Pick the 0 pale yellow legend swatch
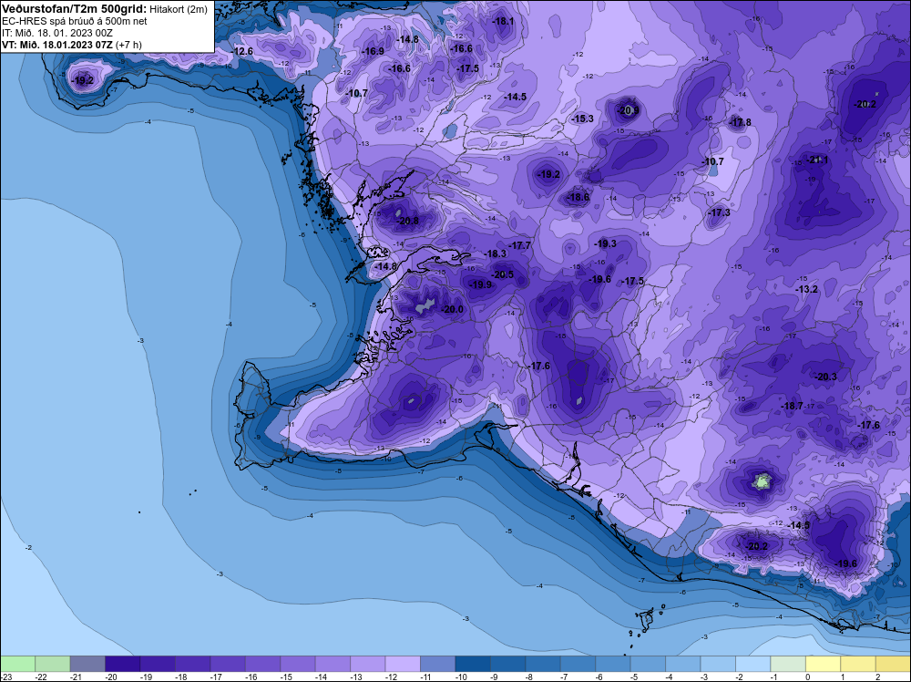The height and width of the screenshot is (682, 911). (x=824, y=664)
